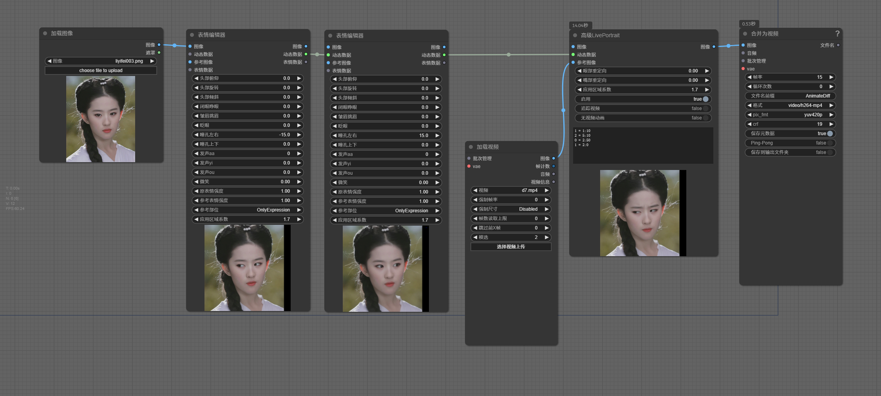Increase 头部俯仰 in the first 表情编辑器 with its right arrow
This screenshot has width=881, height=396.
[x=299, y=78]
